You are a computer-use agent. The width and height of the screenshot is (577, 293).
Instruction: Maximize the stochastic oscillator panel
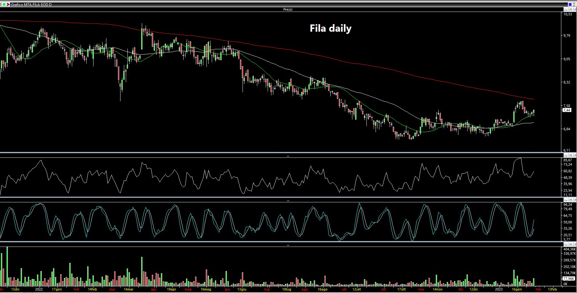pos(571,200)
